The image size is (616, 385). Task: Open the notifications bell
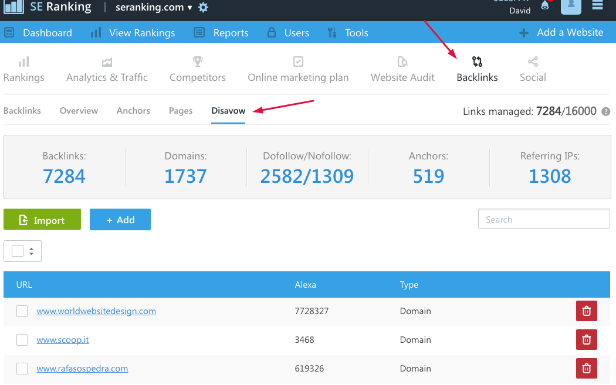[545, 5]
